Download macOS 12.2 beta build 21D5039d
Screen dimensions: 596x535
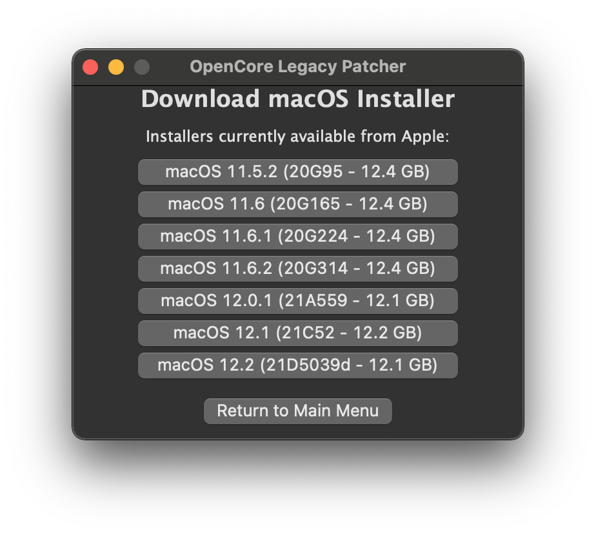297,365
